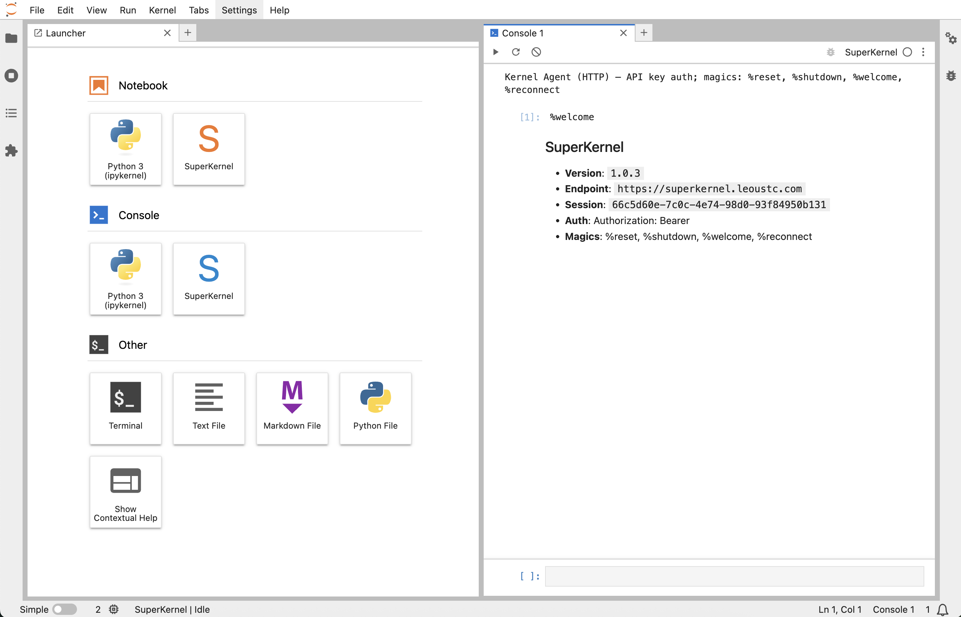Open Terminal from launcher Other section
This screenshot has width=961, height=617.
125,408
